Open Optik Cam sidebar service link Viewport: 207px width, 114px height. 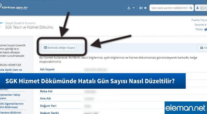click(x=11, y=71)
